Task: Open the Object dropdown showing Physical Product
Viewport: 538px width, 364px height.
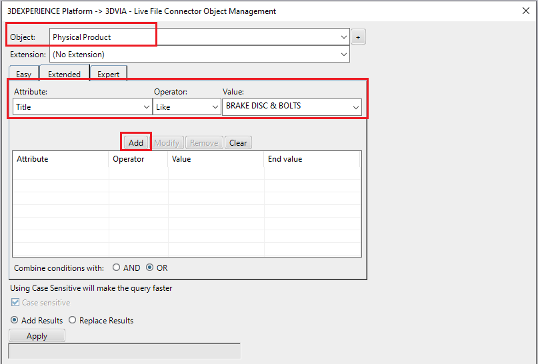Action: [x=199, y=37]
